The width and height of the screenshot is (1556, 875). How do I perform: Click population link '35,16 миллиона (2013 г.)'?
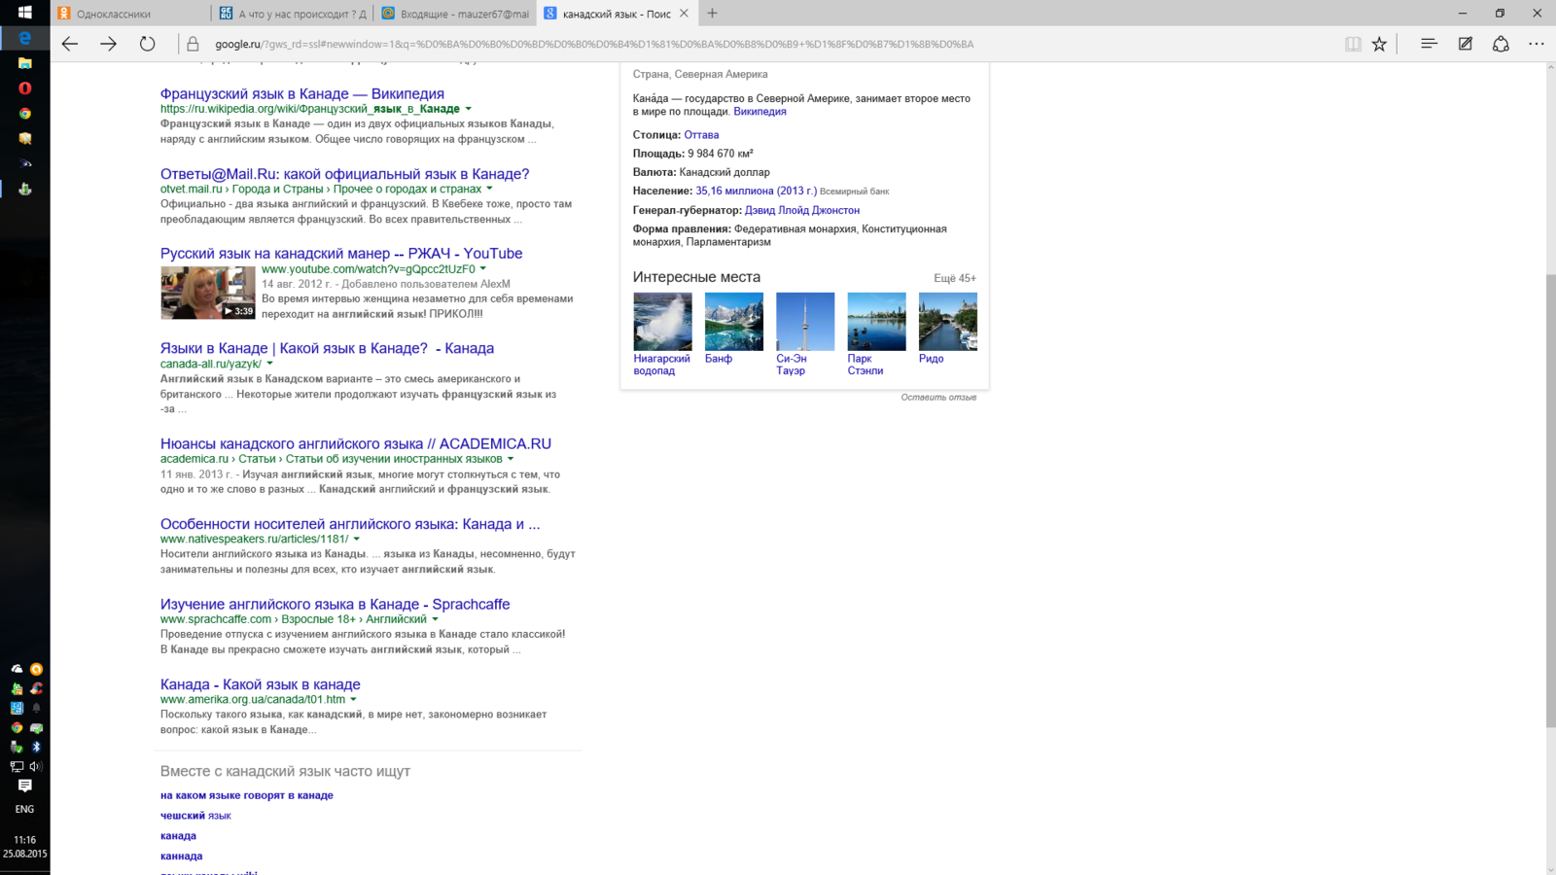756,192
